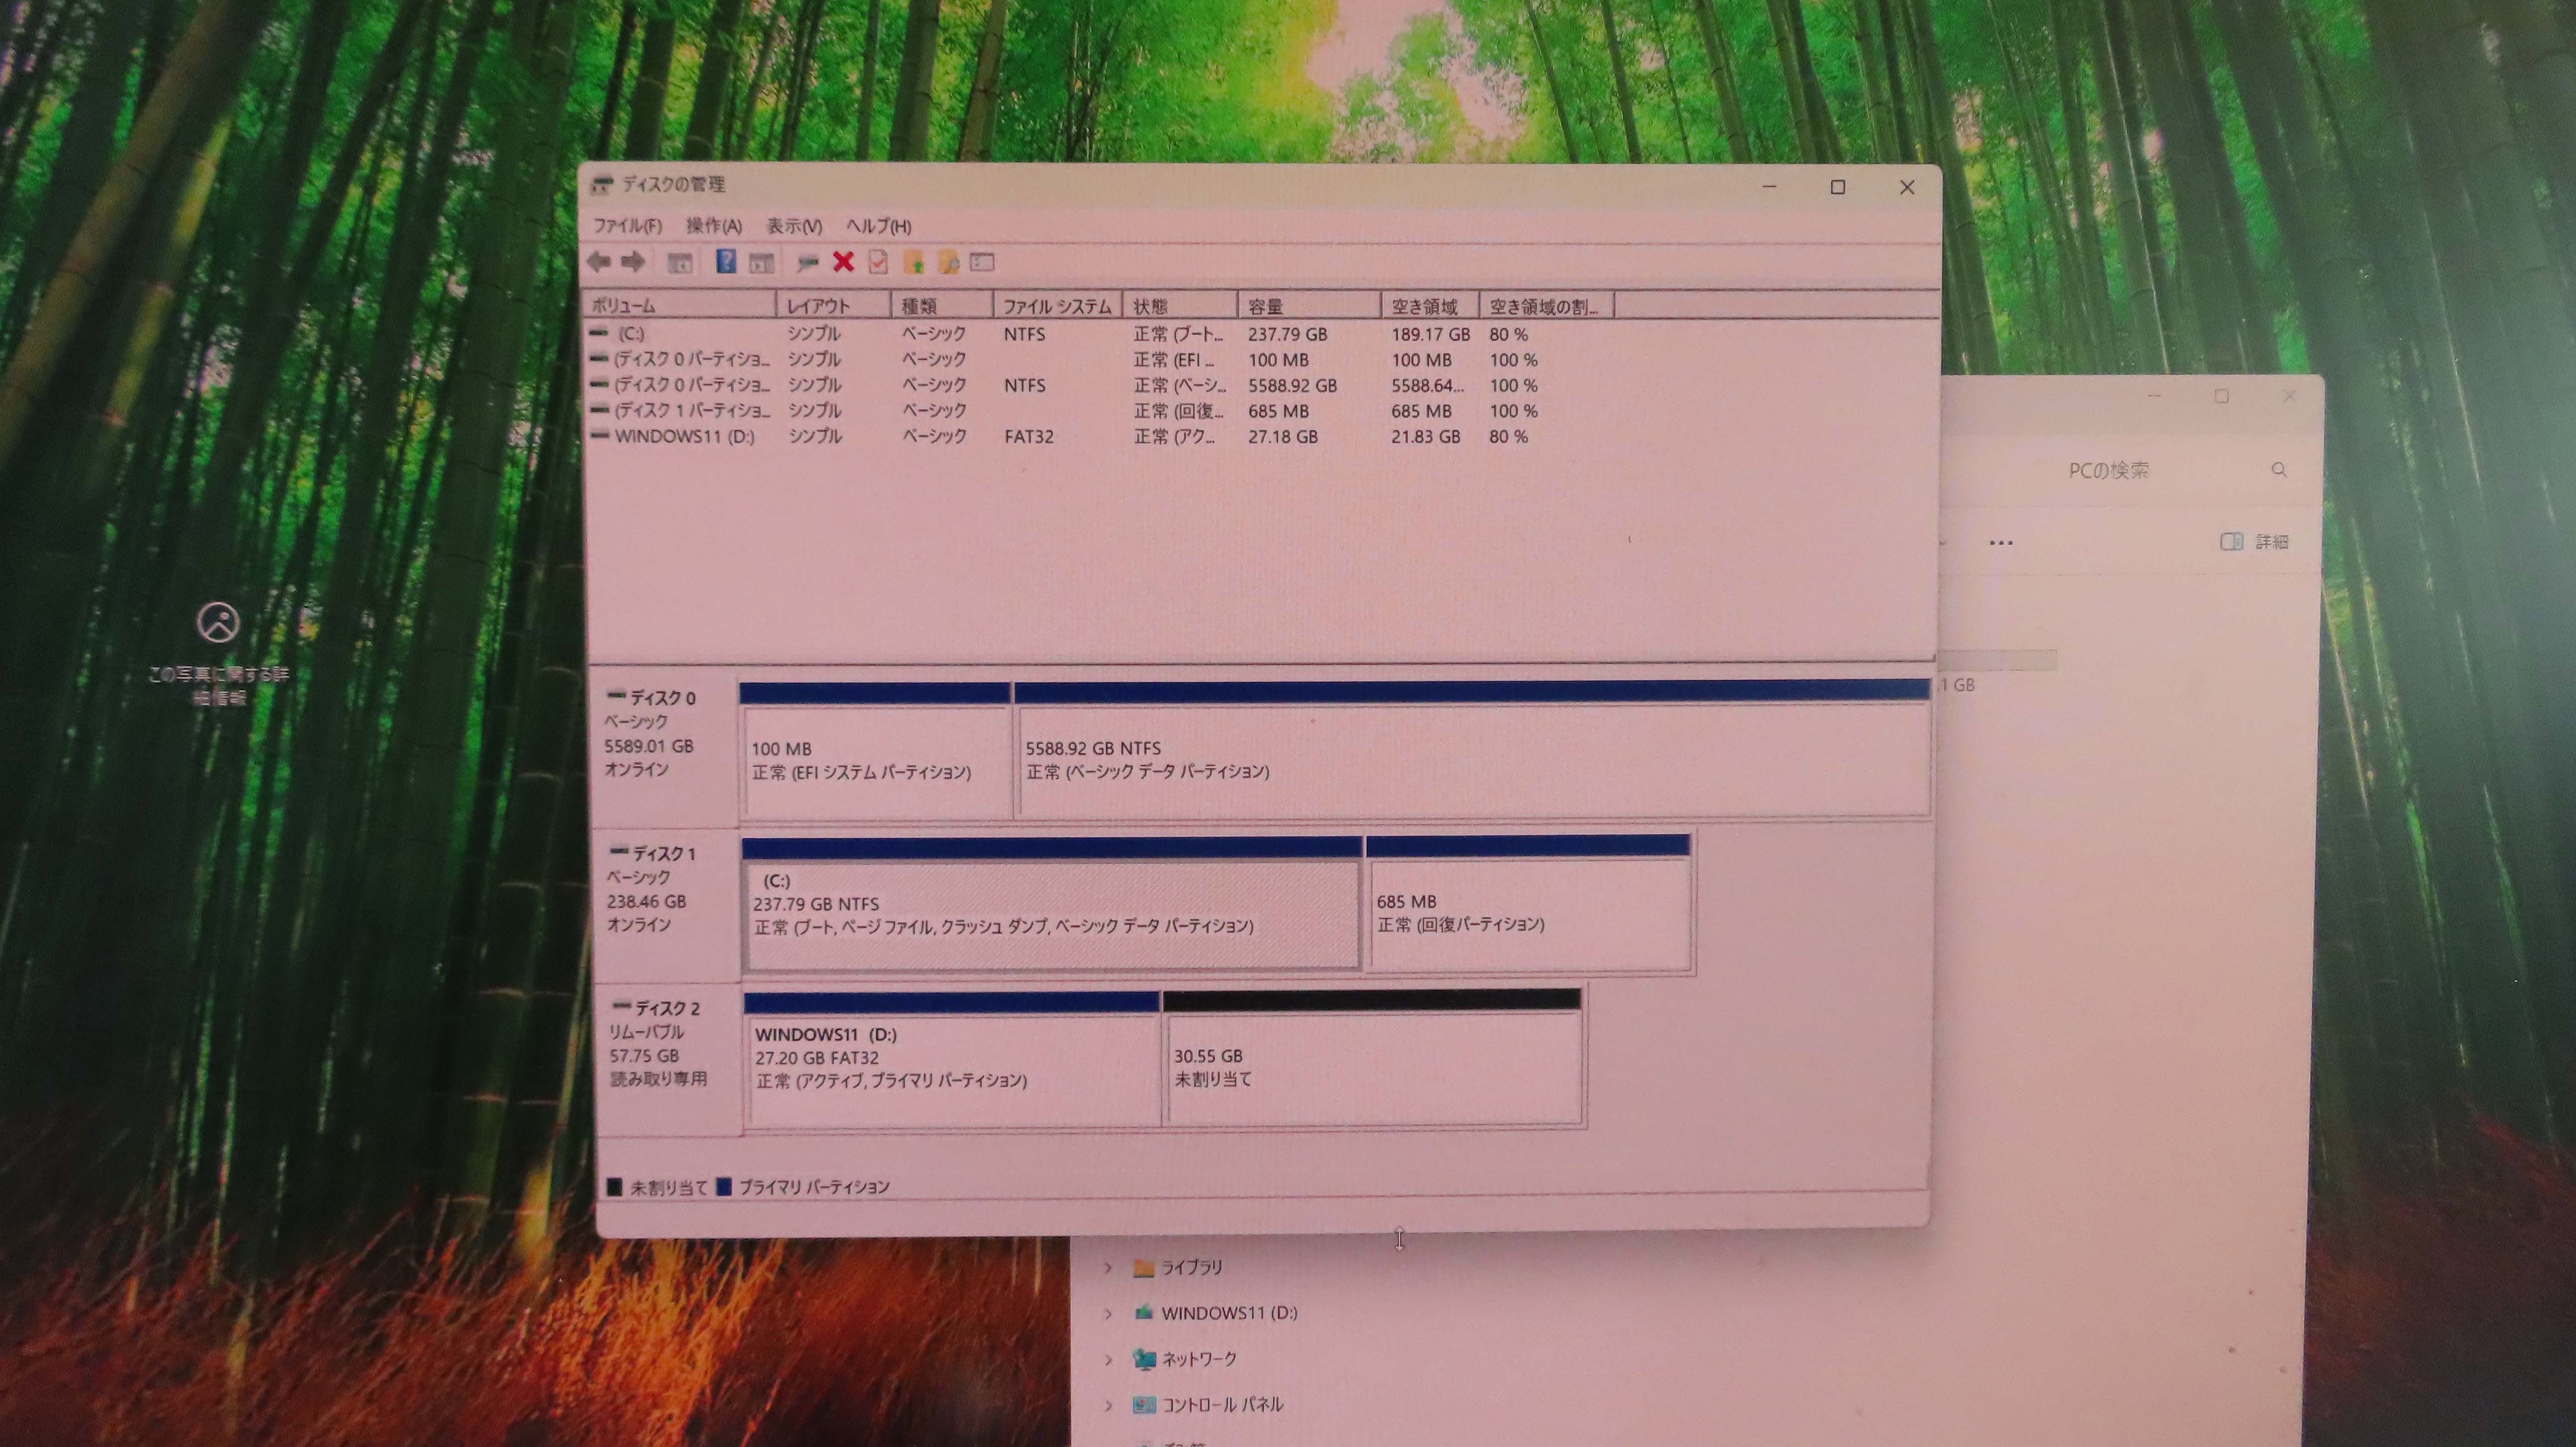Screen dimensions: 2576x1447
Task: Select the WINDOWS11 (D:) 27.20 GB FAT32 block
Action: (x=952, y=1059)
